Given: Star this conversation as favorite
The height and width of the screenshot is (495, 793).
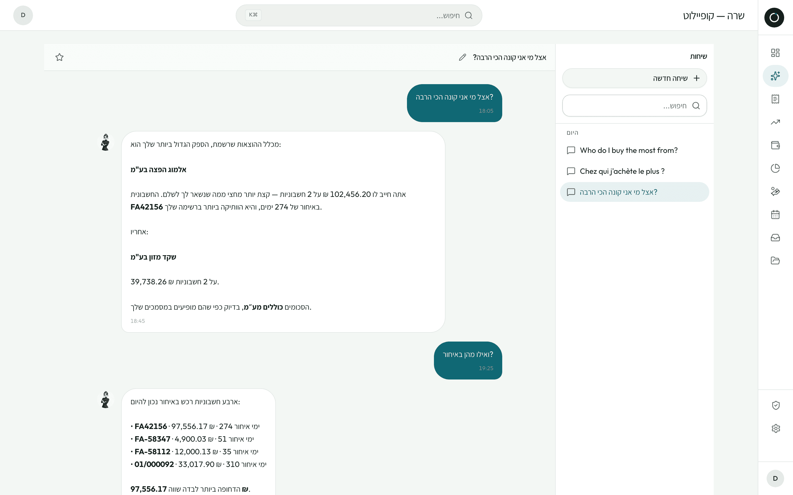Looking at the screenshot, I should (x=59, y=57).
